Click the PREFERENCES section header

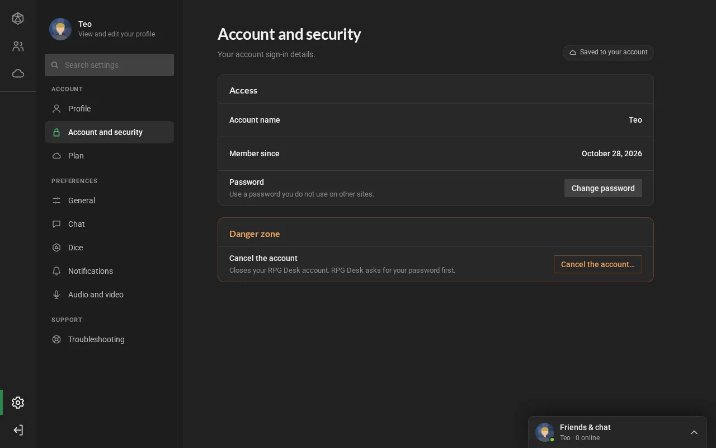point(74,181)
